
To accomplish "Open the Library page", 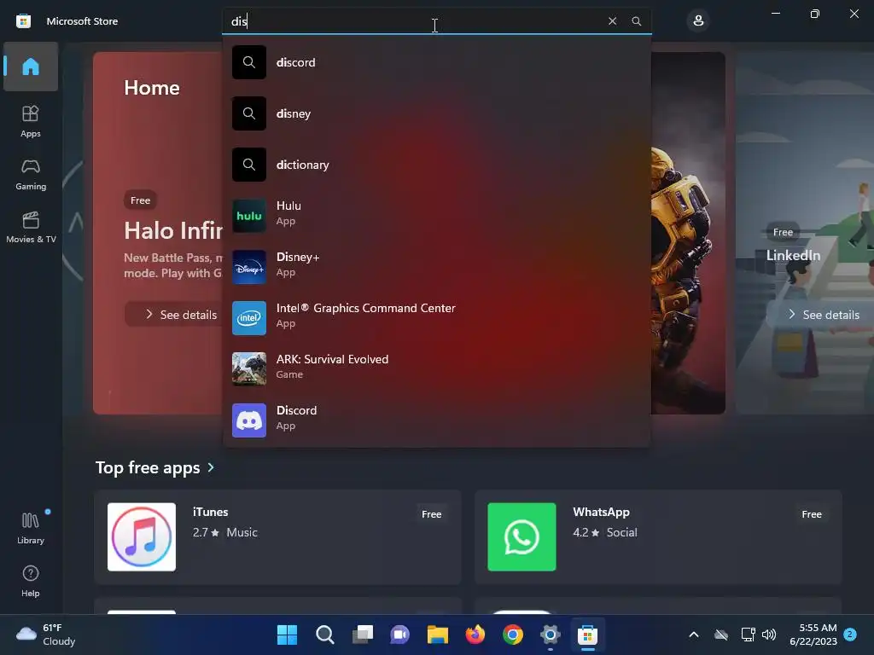I will pos(31,528).
